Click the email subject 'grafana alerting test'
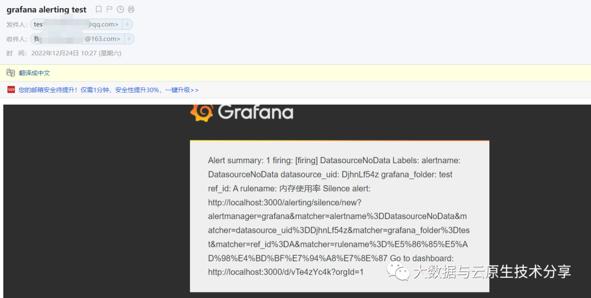Viewport: 591px width, 298px height. pyautogui.click(x=47, y=9)
